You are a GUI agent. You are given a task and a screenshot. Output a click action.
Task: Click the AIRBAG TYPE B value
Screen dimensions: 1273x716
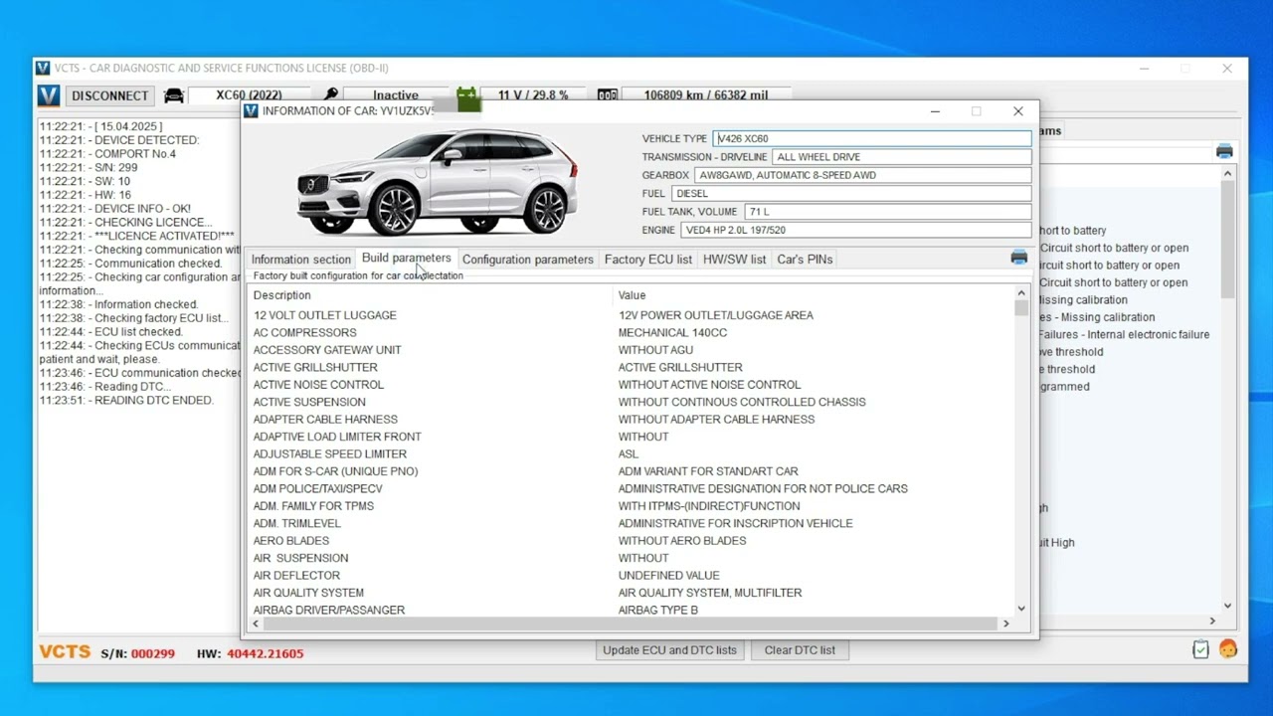657,610
